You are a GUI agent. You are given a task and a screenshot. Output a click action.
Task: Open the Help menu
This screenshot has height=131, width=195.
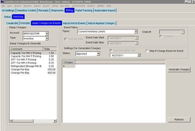tap(109, 6)
